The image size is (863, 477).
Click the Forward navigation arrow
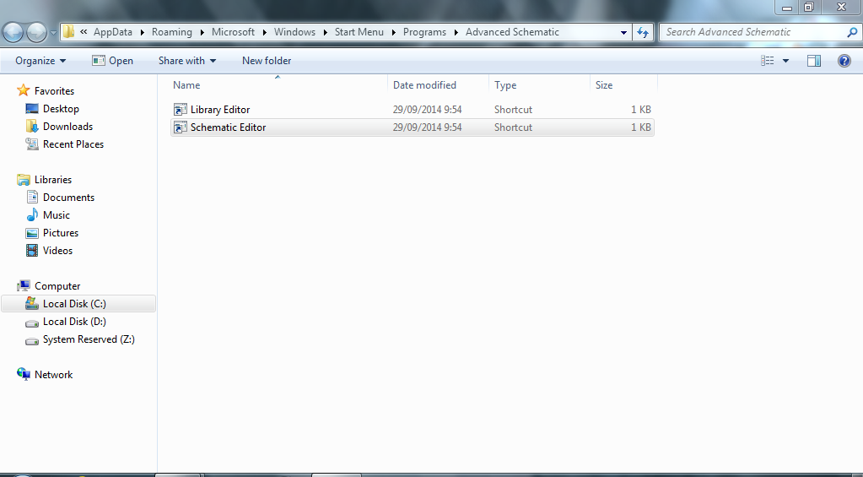(x=36, y=32)
